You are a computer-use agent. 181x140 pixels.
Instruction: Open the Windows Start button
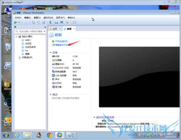click(x=6, y=135)
